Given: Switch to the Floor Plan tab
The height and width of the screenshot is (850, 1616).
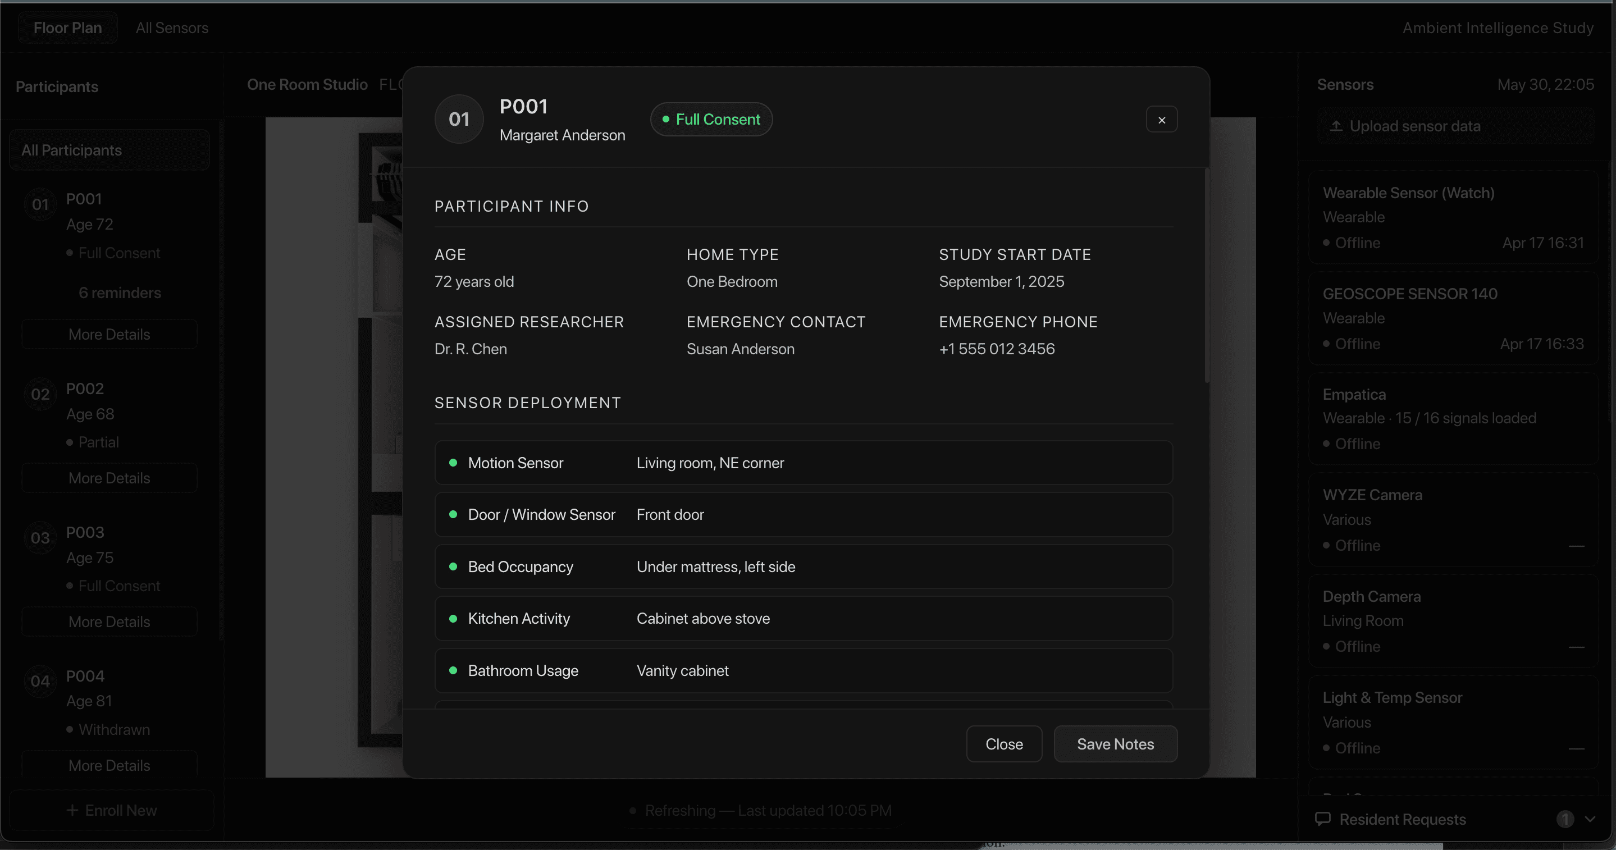Looking at the screenshot, I should pyautogui.click(x=68, y=28).
